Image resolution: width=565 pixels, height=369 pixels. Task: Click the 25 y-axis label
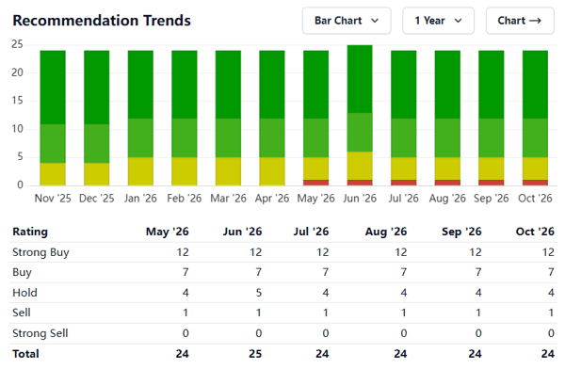pos(17,44)
